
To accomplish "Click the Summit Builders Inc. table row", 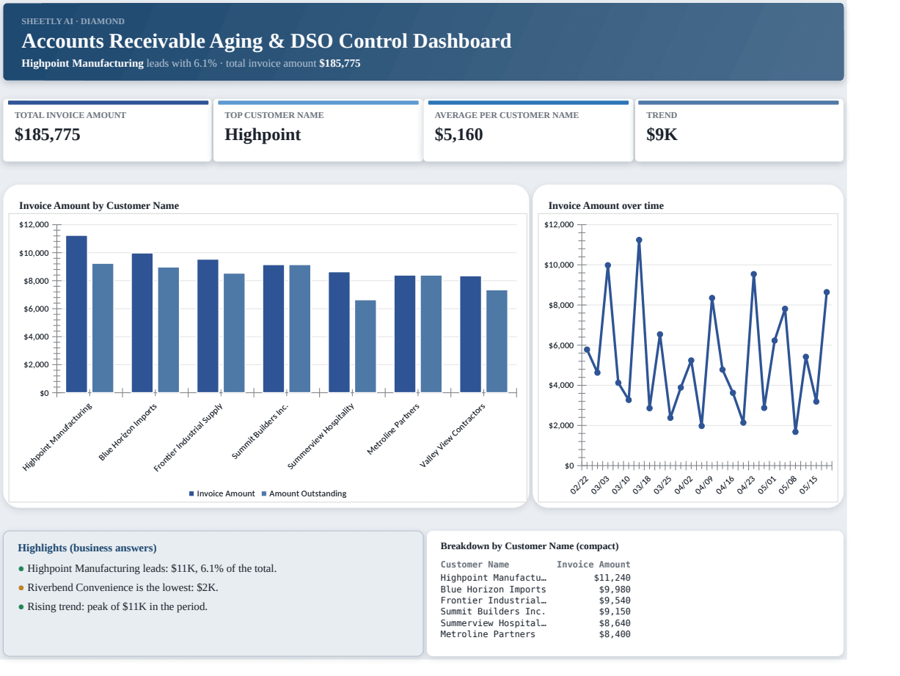I will 535,611.
